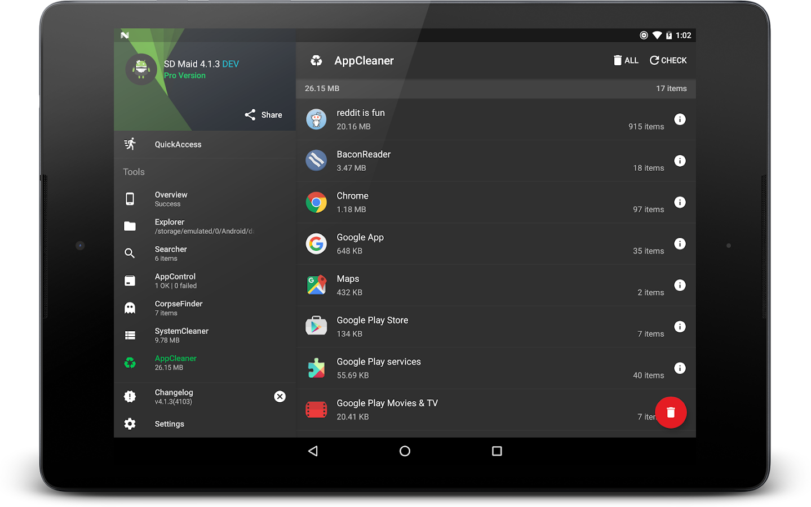The width and height of the screenshot is (811, 507).
Task: Select the reddit is fun row text
Action: [x=361, y=113]
